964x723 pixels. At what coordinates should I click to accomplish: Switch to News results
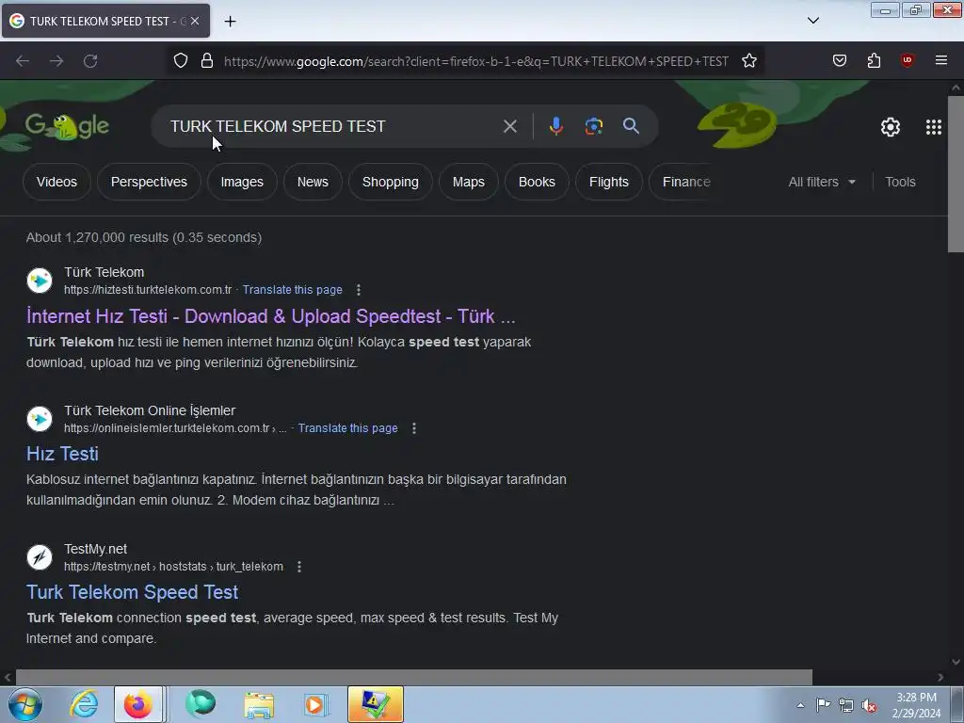point(313,182)
